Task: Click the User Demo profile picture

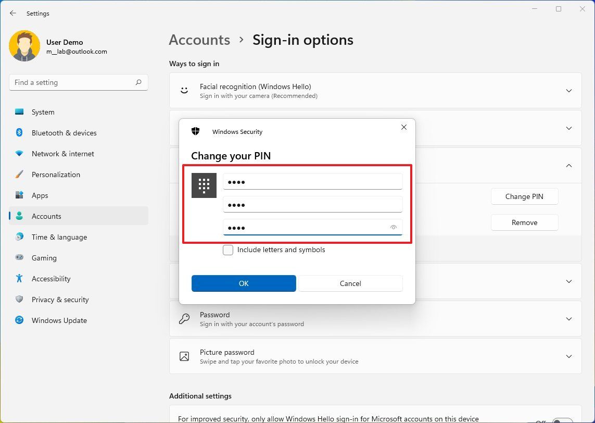Action: [24, 45]
